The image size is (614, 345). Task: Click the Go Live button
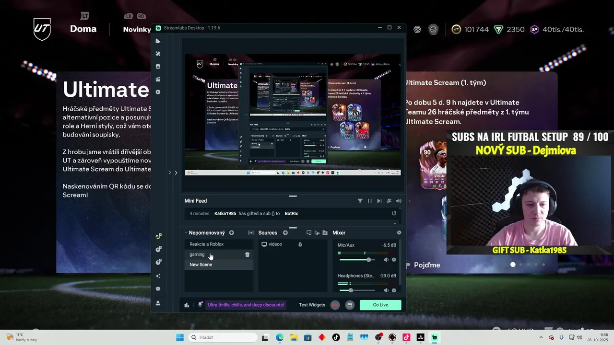point(380,305)
